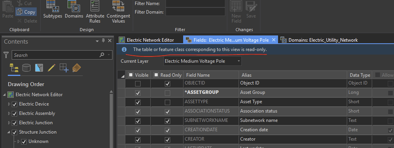
Task: Sort by the Field Name column header
Action: click(x=211, y=75)
